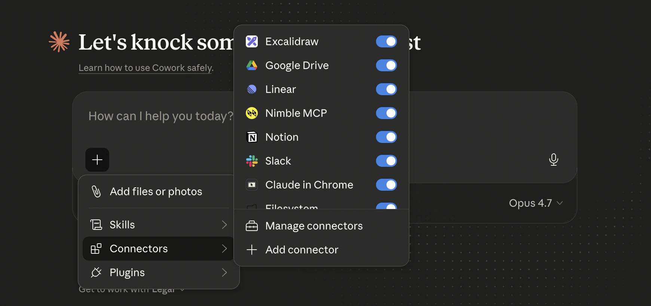Click the plus icon beside Add connector
The height and width of the screenshot is (306, 651).
[252, 250]
